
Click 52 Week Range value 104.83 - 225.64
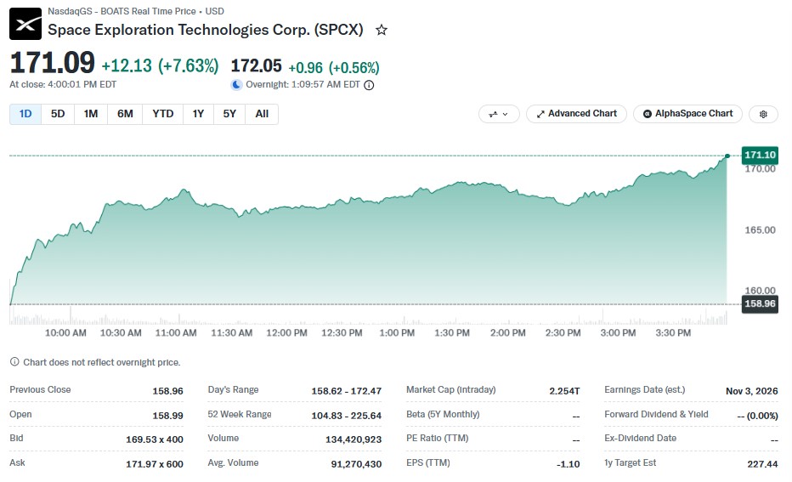[347, 416]
